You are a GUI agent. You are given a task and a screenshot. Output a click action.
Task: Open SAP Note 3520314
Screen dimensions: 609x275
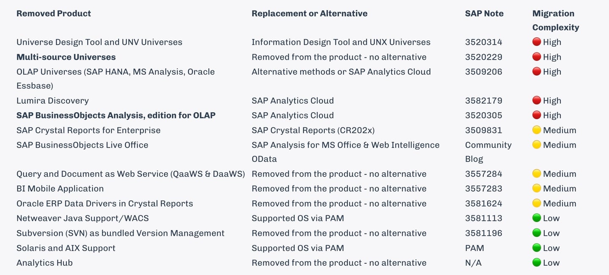click(x=483, y=42)
